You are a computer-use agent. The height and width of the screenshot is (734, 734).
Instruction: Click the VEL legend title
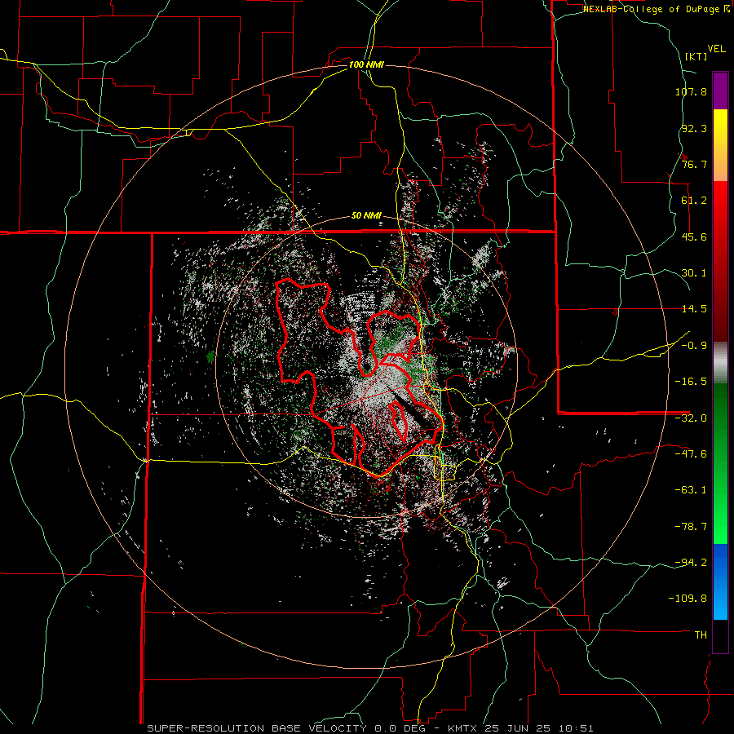pos(716,49)
